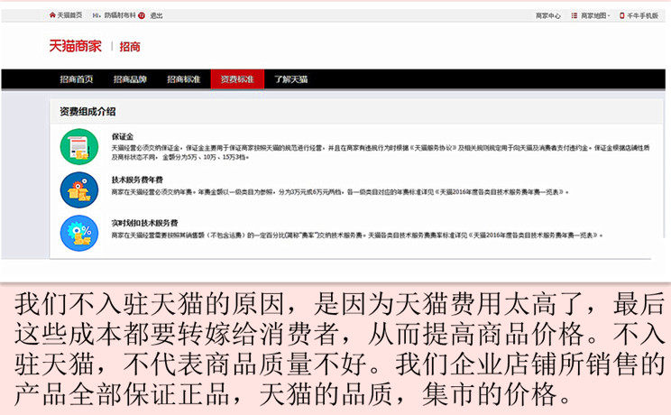The height and width of the screenshot is (415, 671).
Task: Click the 保证金 heading text
Action: click(123, 136)
